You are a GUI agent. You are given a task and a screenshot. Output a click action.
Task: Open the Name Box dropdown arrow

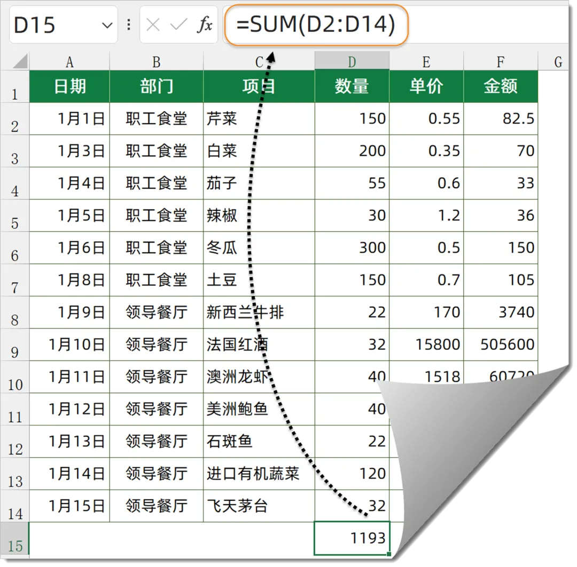[107, 25]
